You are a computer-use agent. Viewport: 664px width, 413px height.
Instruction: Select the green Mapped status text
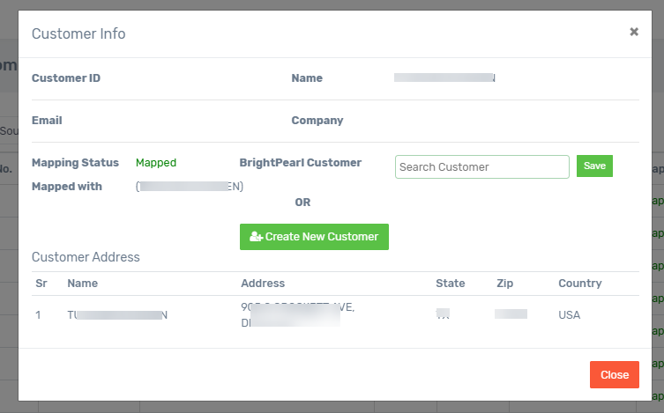tap(156, 163)
